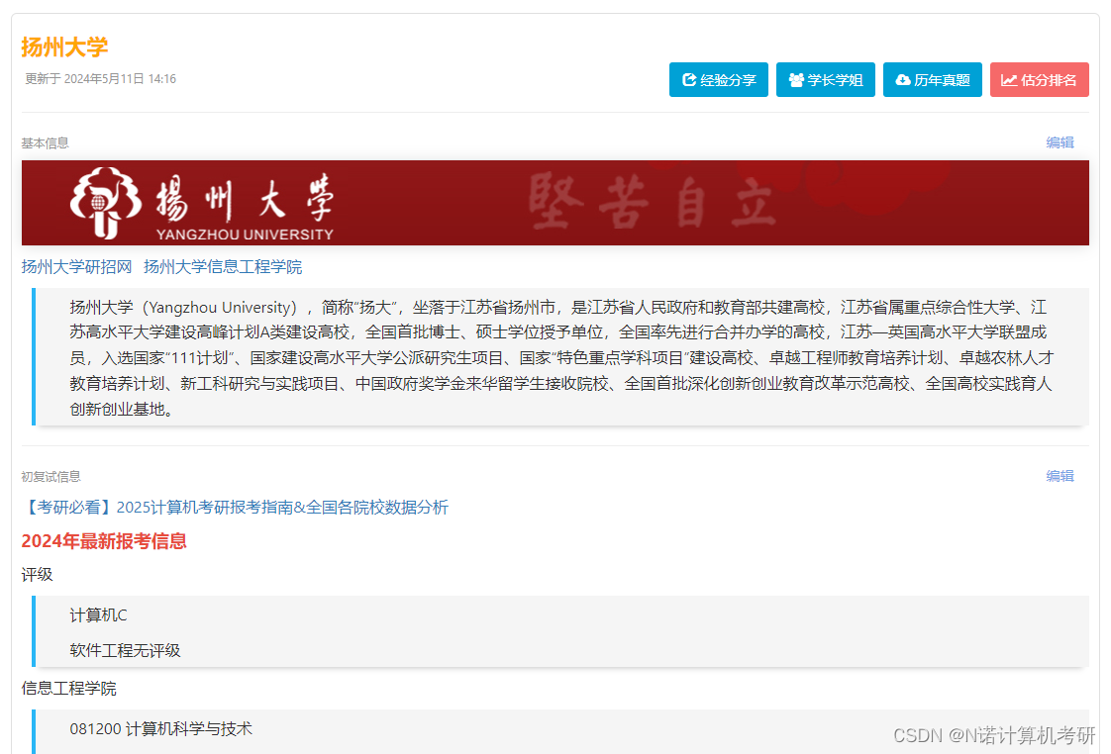Open 历年真题 download button
Screen dimensions: 1111x754
(x=933, y=80)
